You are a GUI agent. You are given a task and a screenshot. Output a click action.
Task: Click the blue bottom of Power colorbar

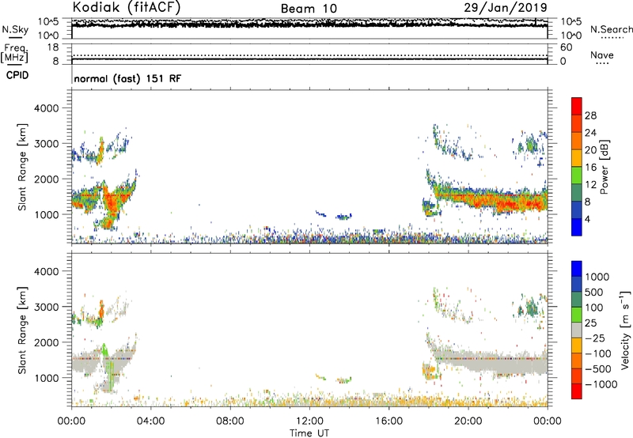point(577,227)
